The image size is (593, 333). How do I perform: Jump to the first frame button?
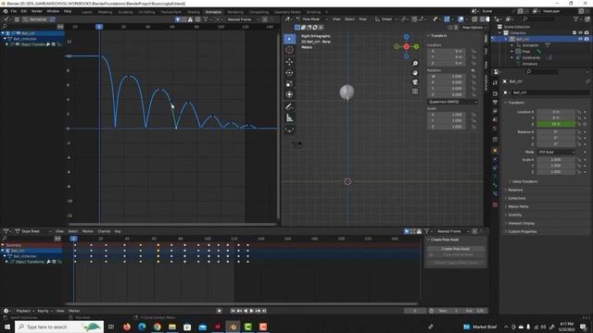[x=233, y=311]
